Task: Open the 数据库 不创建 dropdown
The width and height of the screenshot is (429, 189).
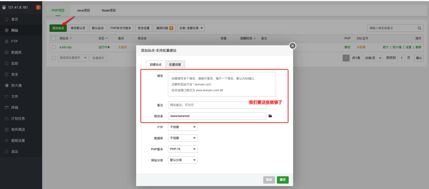Action: (x=182, y=138)
